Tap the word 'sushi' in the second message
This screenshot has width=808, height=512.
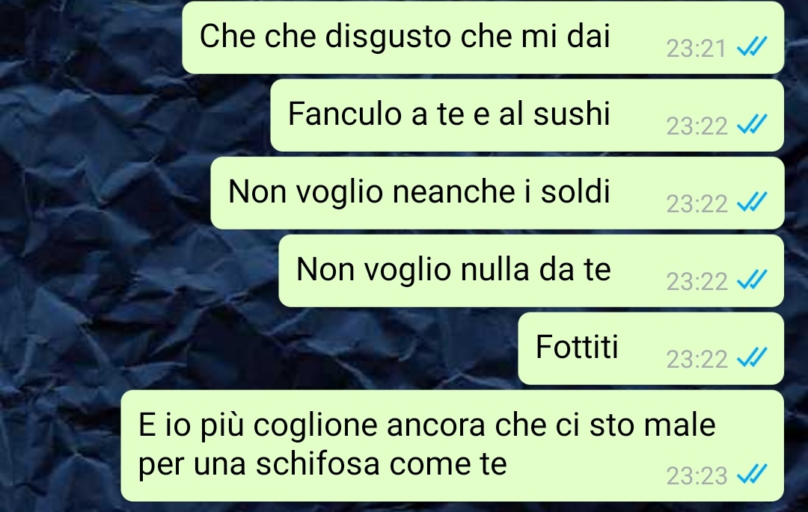click(x=572, y=114)
